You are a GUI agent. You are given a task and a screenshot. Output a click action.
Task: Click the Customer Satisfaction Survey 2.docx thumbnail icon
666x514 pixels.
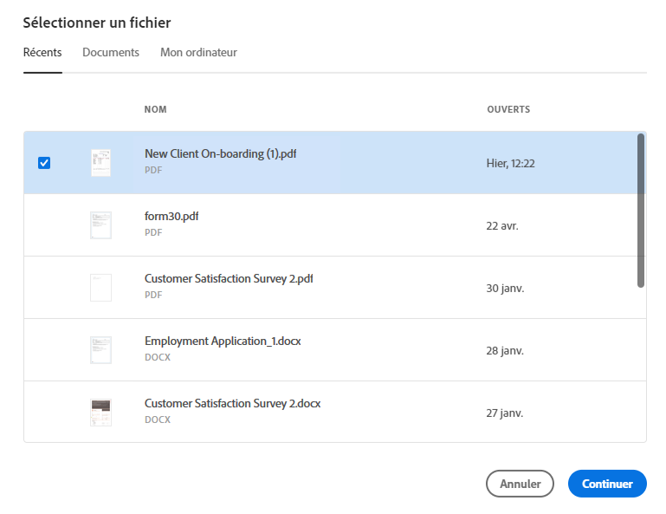[101, 413]
